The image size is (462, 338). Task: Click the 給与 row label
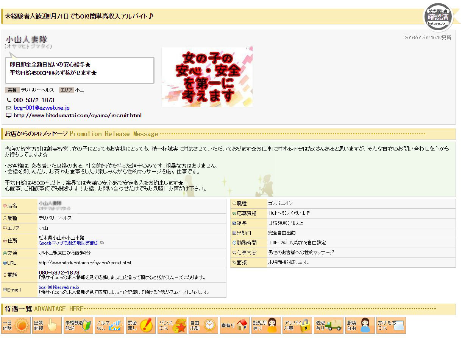coord(242,223)
